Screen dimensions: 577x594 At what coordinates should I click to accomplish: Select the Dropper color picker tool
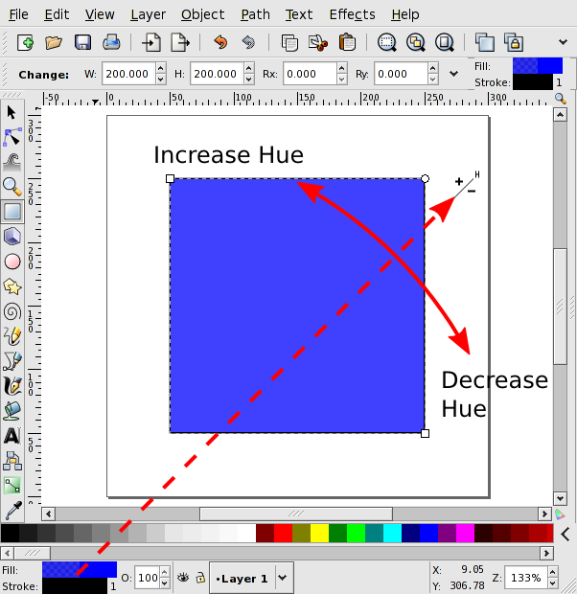coord(12,511)
